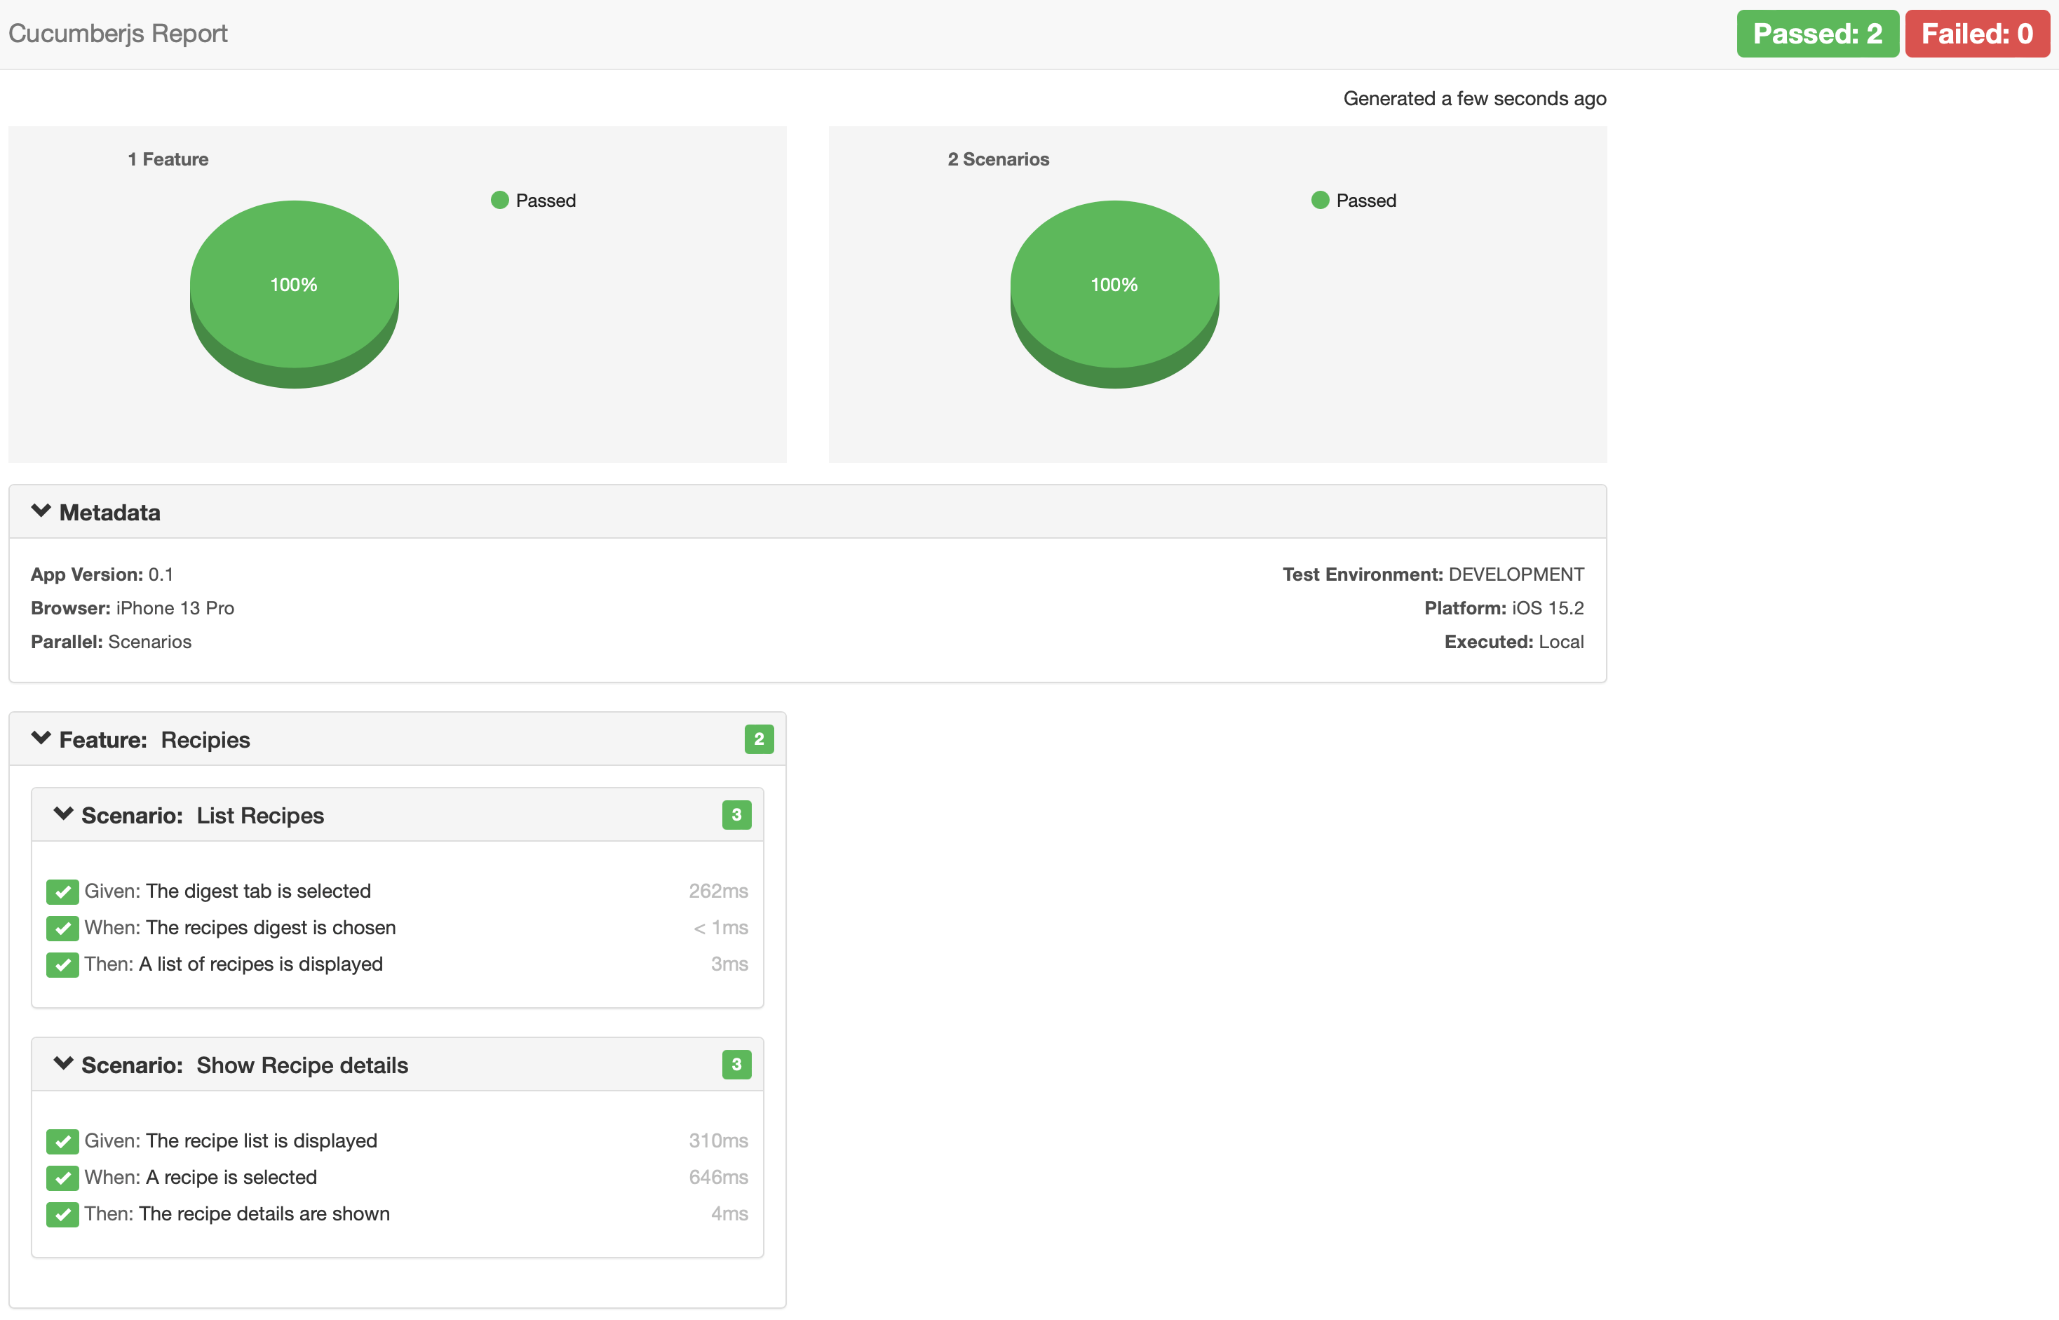Collapse the List Recipes scenario
Viewport: 2059px width, 1320px height.
click(x=62, y=814)
